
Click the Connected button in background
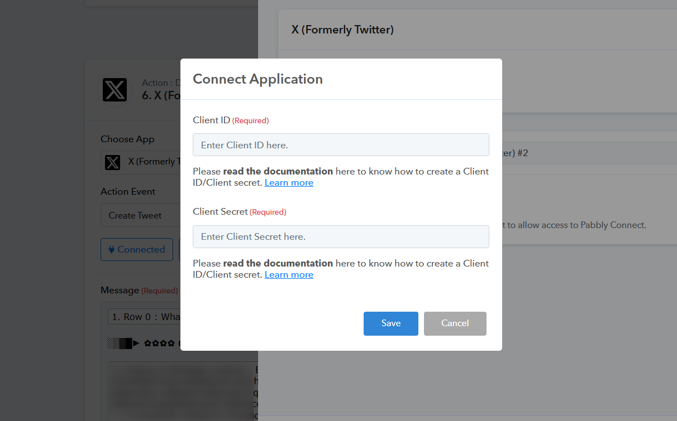pos(137,249)
